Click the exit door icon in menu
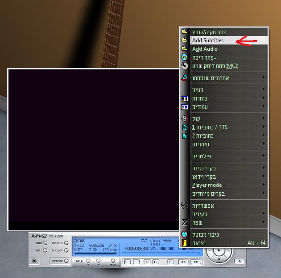 coord(185,243)
